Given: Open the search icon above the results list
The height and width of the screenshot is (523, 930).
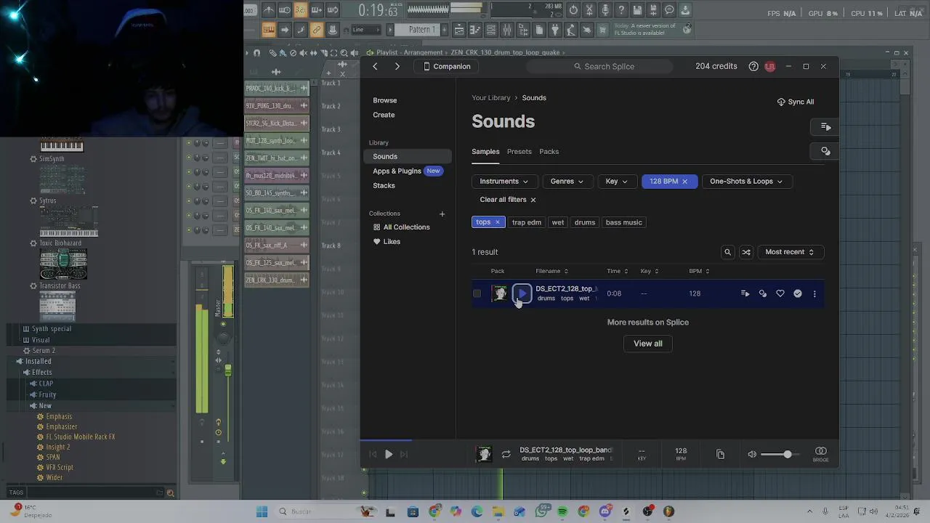Looking at the screenshot, I should tap(727, 252).
